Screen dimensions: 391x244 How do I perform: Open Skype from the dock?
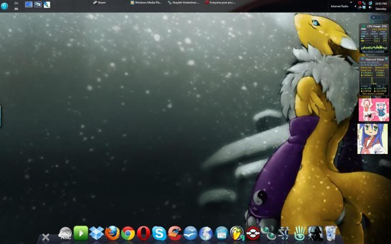point(159,233)
